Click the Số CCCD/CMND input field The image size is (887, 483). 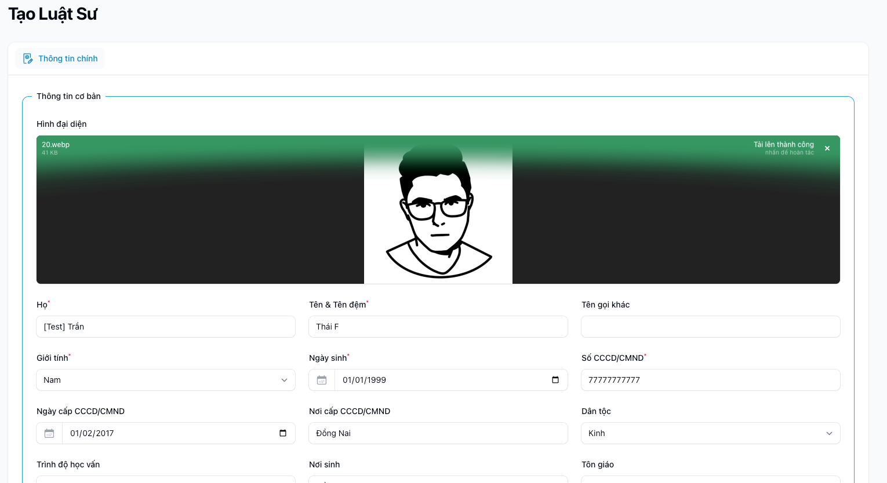(710, 380)
